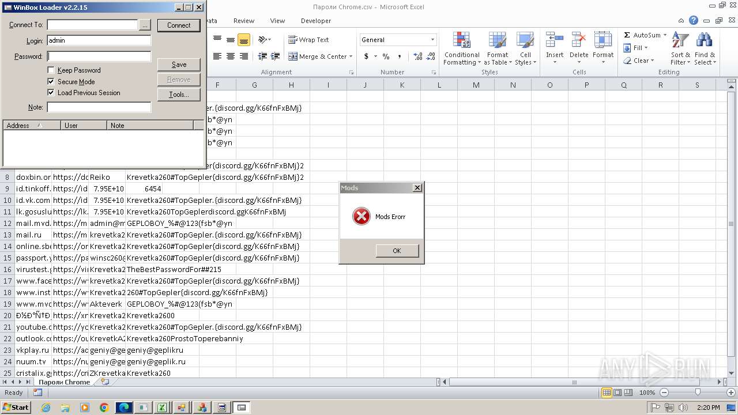738x415 pixels.
Task: Click macro recording icon in status bar
Action: tap(37, 393)
